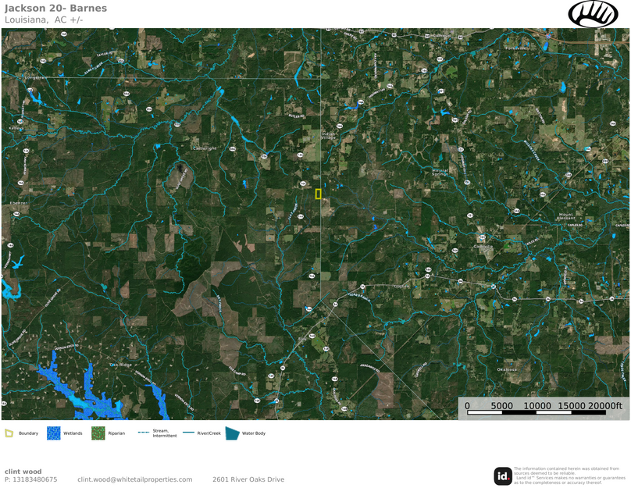The width and height of the screenshot is (631, 488).
Task: Click the Cartwright place label
Action: (x=204, y=148)
